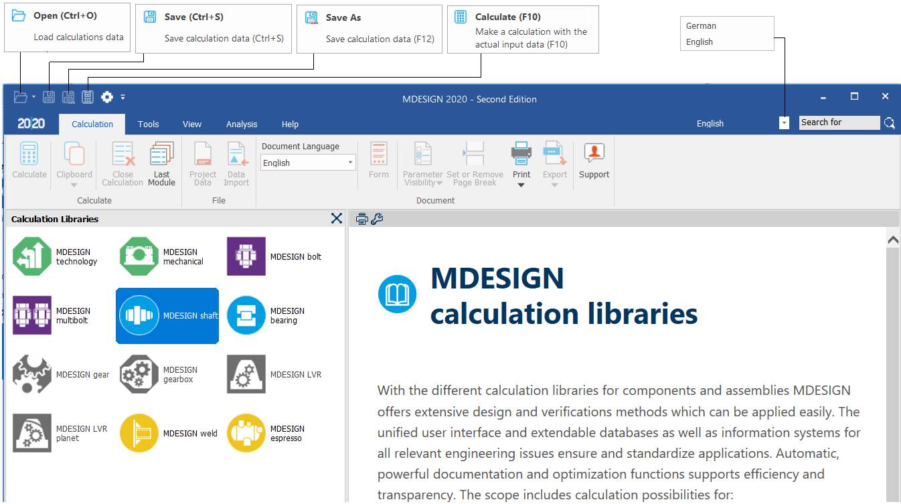Open the quick access customize arrow
The height and width of the screenshot is (504, 901).
tap(122, 98)
